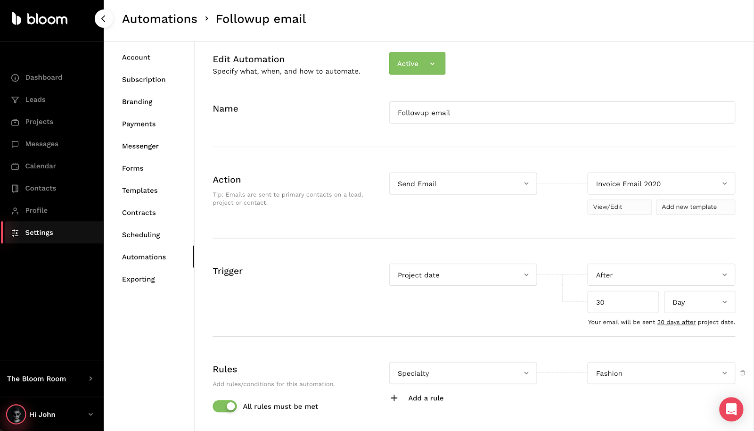This screenshot has height=431, width=754.
Task: Expand the Fashion value dropdown
Action: pos(661,373)
